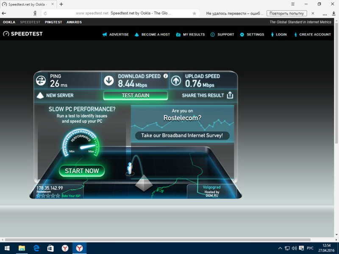This screenshot has height=254, width=339.
Task: Click the volume icon in system tray
Action: coord(294,248)
